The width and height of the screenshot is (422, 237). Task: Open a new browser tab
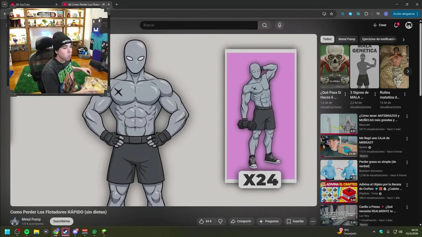[x=116, y=4]
